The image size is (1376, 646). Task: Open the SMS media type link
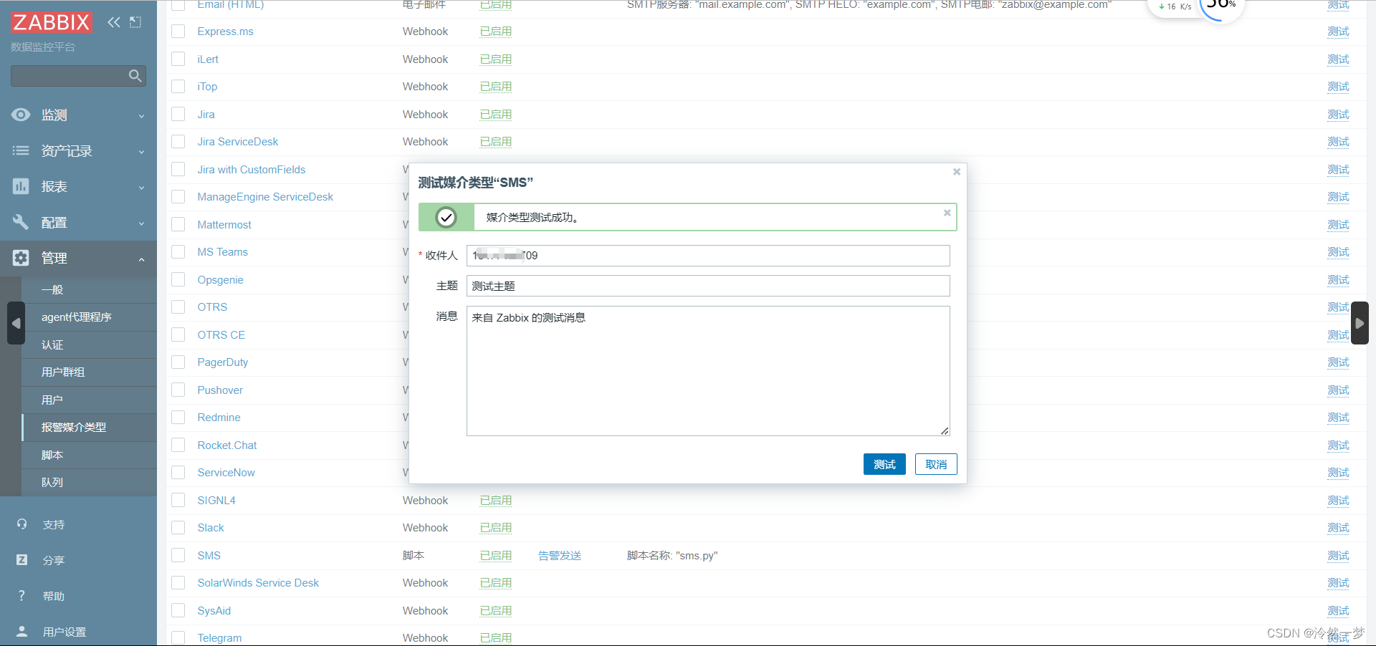[209, 556]
